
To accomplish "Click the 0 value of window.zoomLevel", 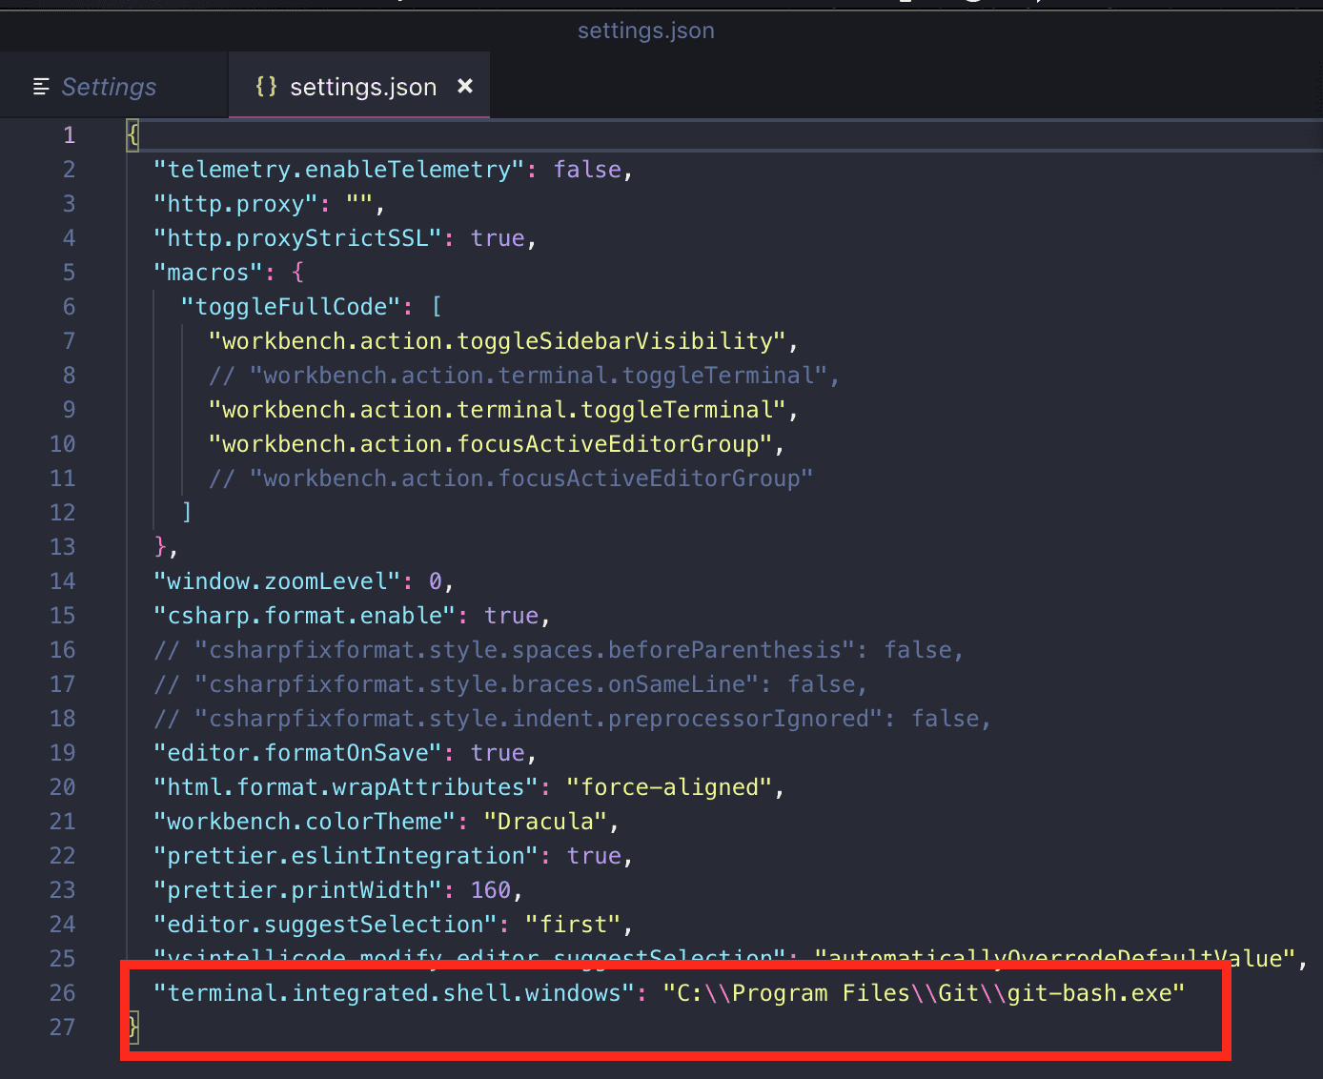I will (x=438, y=580).
